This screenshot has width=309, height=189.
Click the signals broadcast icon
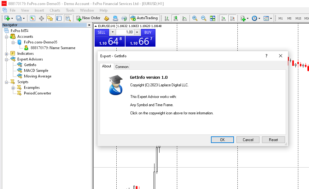tap(124, 18)
